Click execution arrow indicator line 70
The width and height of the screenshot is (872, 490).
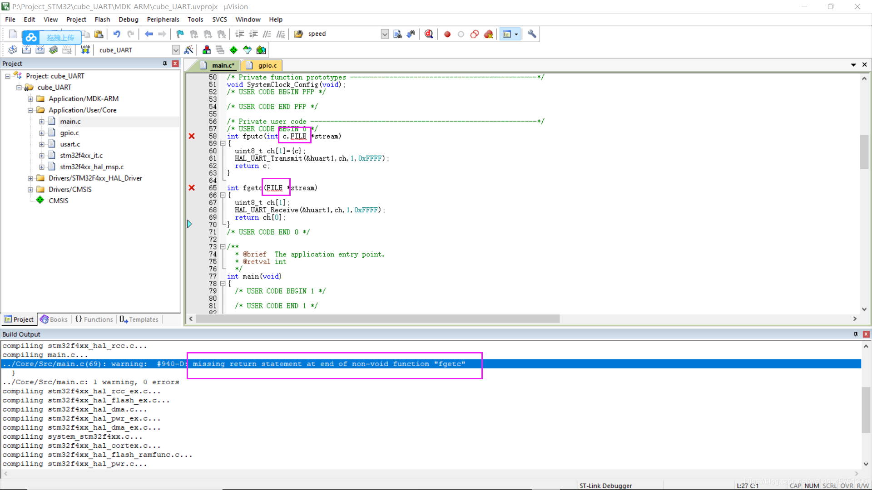click(x=190, y=225)
